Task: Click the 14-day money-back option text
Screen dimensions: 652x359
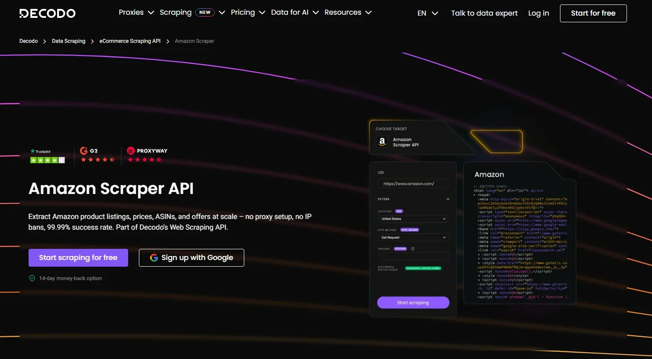Action: coord(71,278)
